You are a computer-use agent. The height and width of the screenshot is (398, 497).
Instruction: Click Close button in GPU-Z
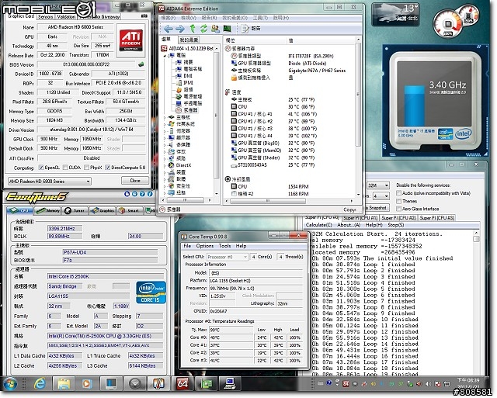pyautogui.click(x=135, y=181)
